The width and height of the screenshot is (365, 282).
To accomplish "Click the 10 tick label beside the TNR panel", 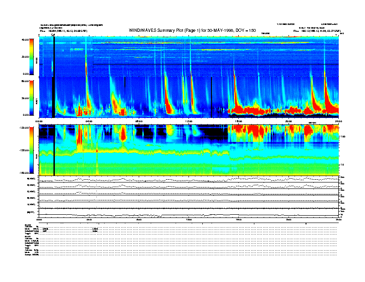I will [342, 165].
